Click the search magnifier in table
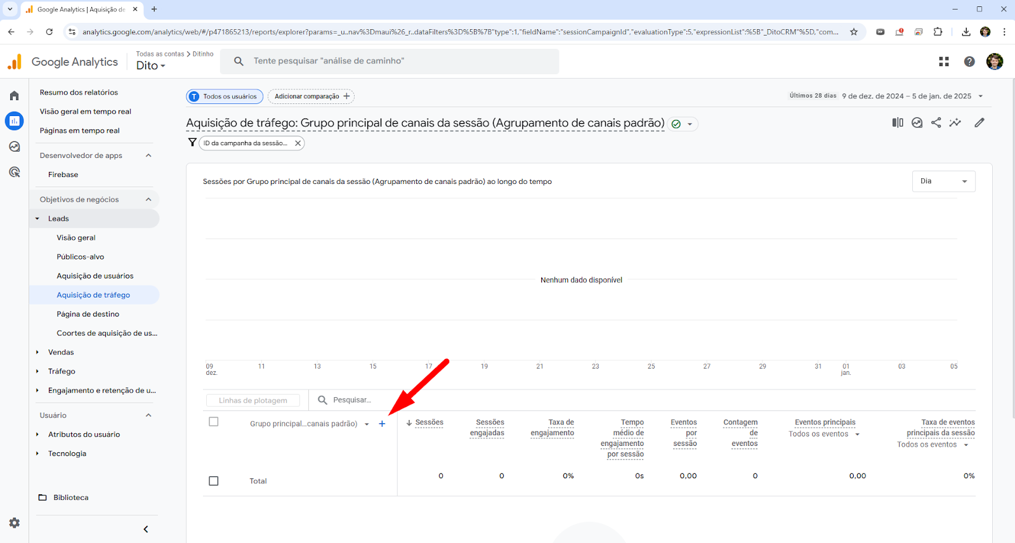 tap(322, 400)
